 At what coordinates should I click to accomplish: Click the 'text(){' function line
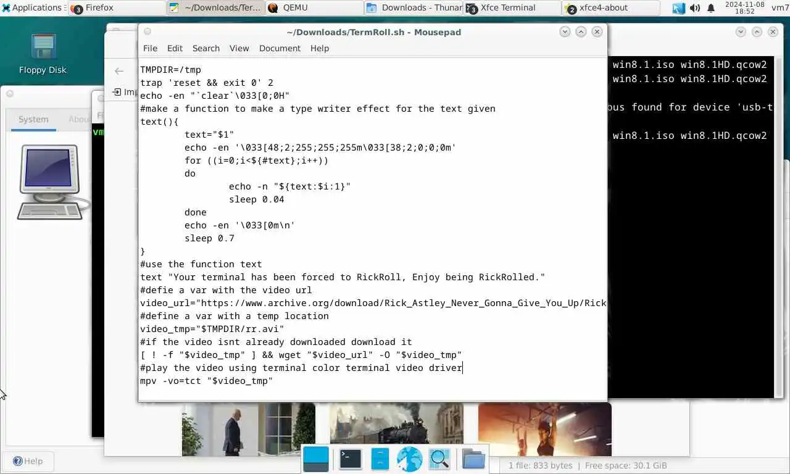pos(159,122)
